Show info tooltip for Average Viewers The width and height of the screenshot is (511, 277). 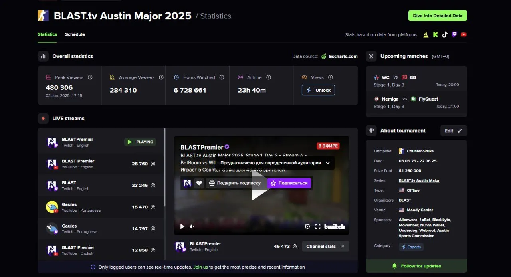coord(161,77)
